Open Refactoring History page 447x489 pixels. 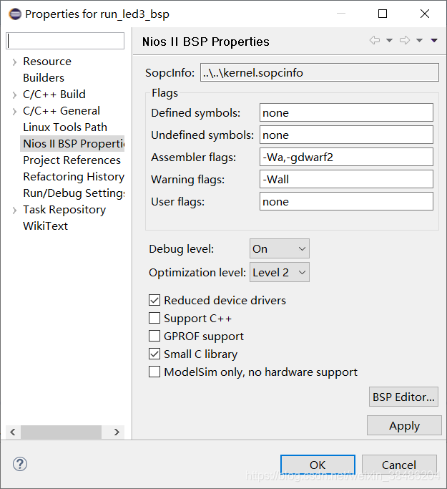[x=74, y=177]
